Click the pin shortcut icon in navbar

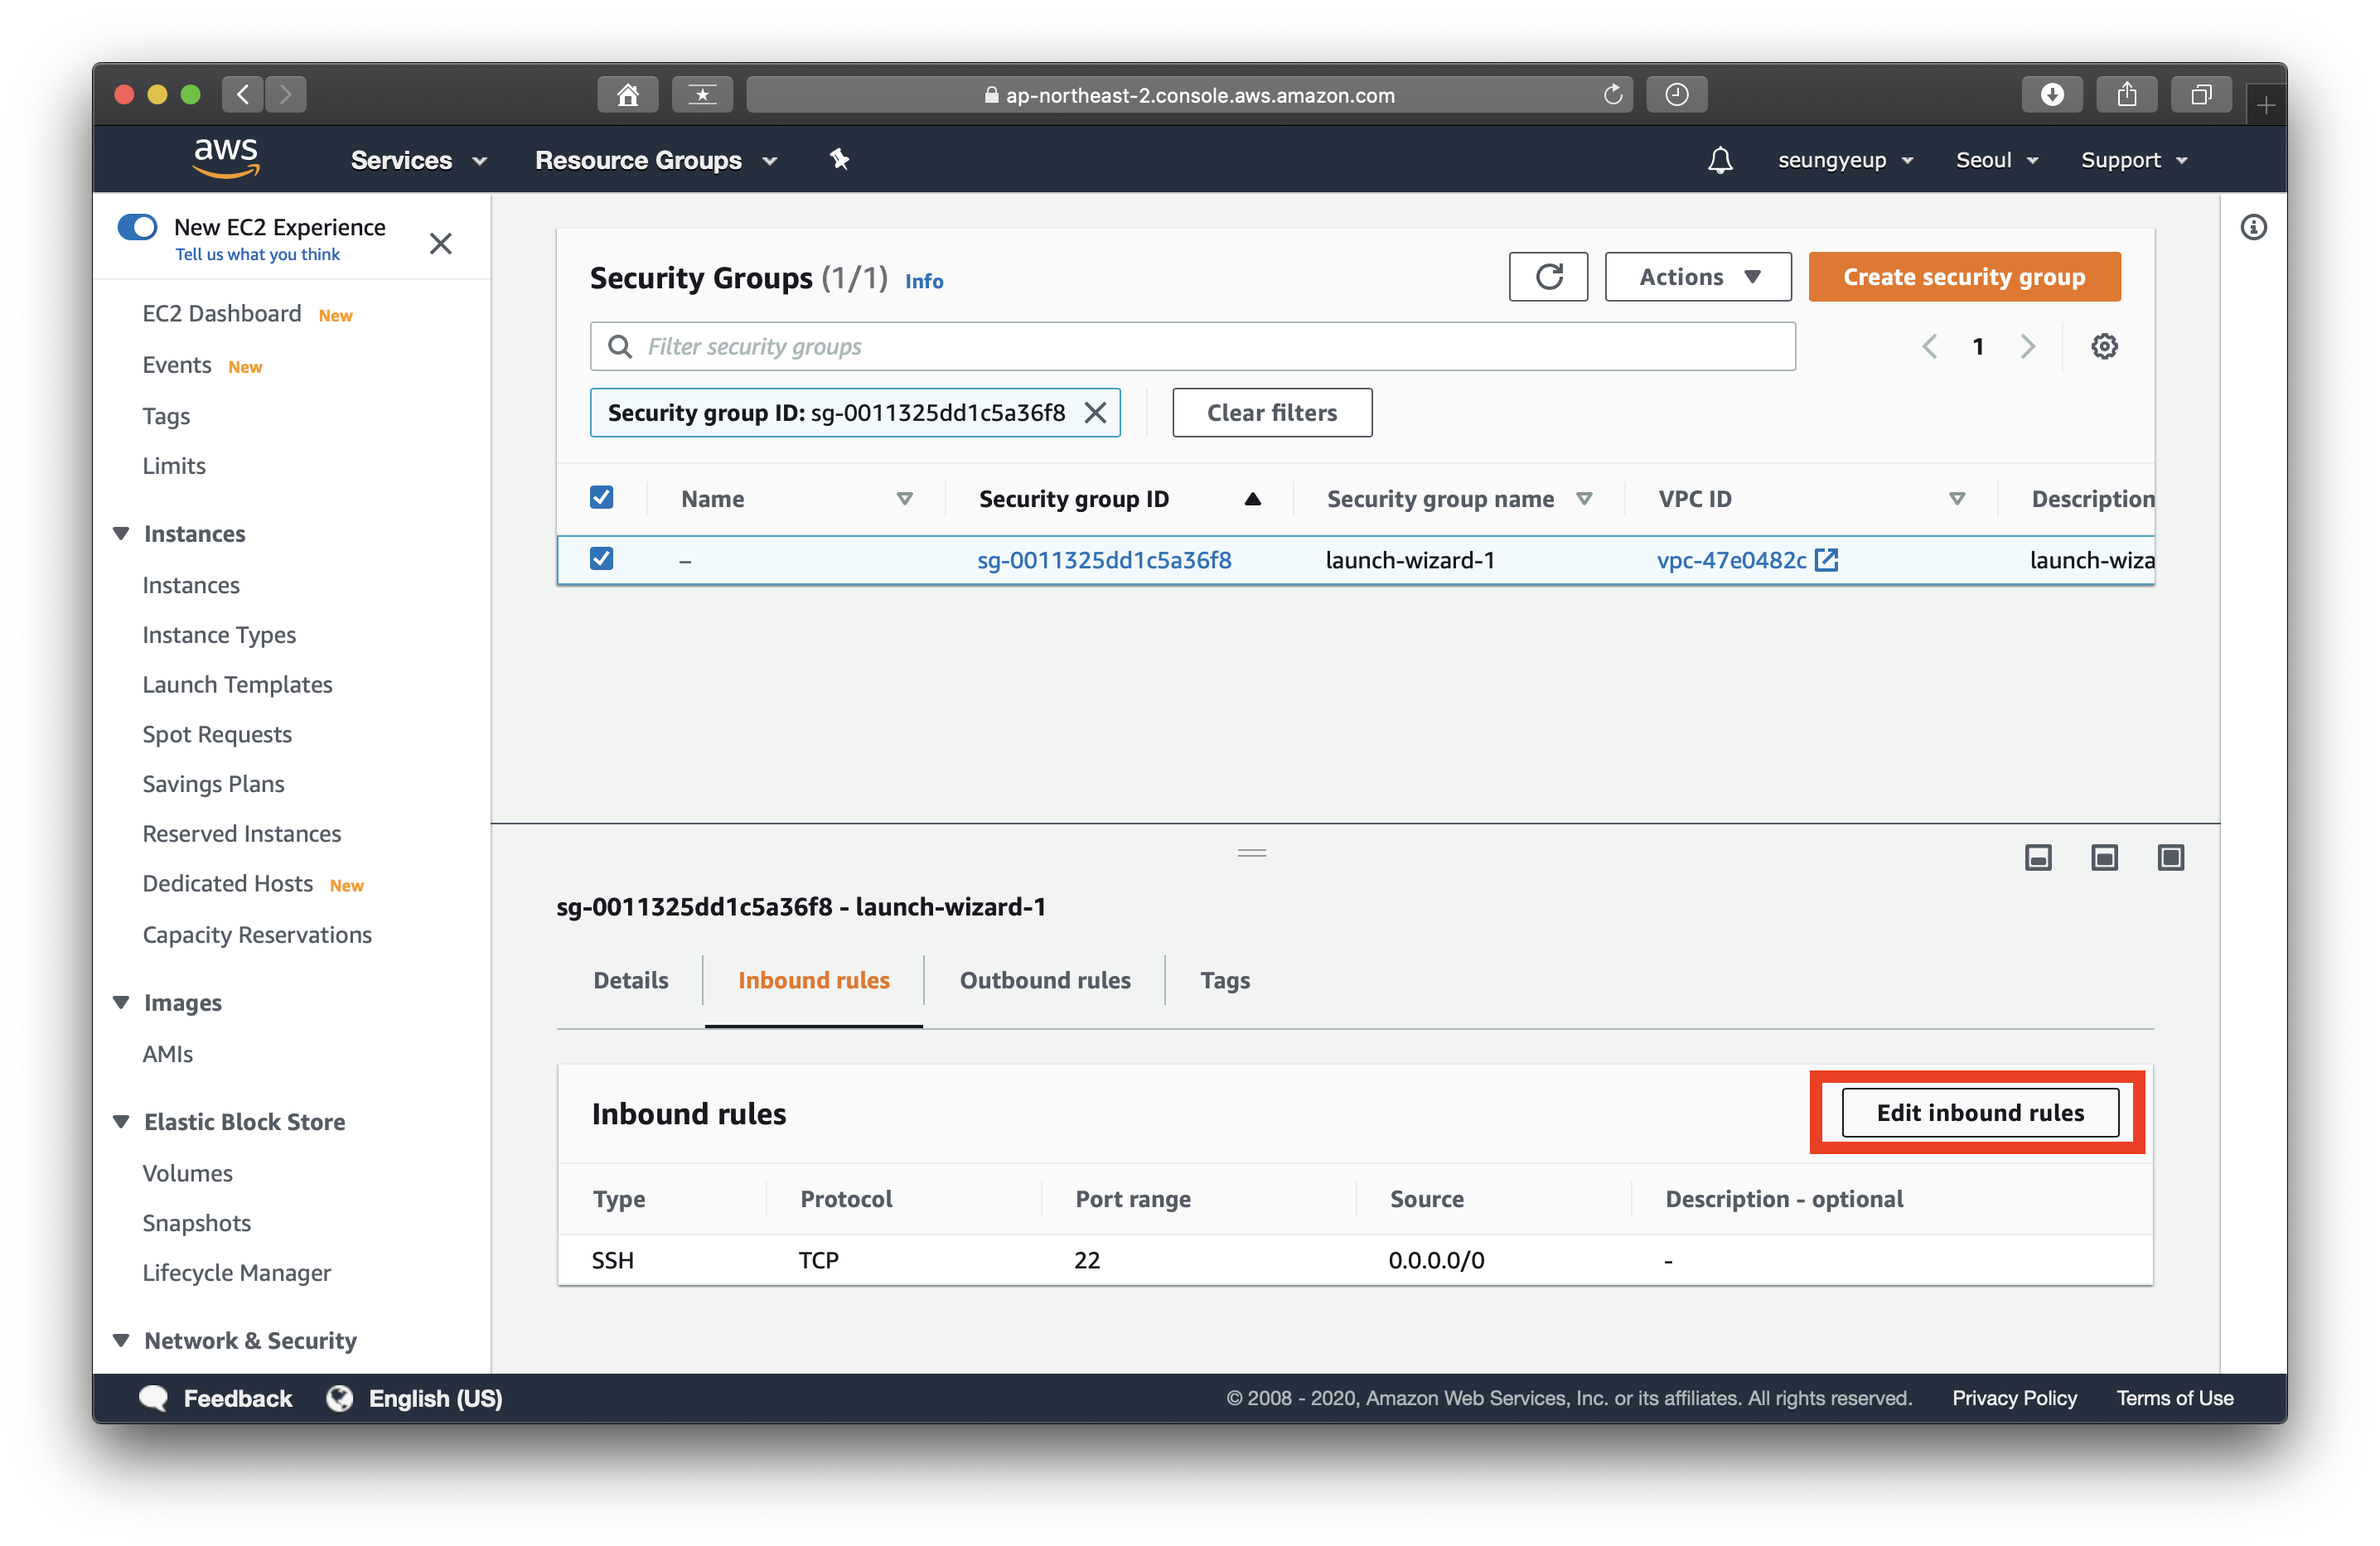tap(839, 160)
